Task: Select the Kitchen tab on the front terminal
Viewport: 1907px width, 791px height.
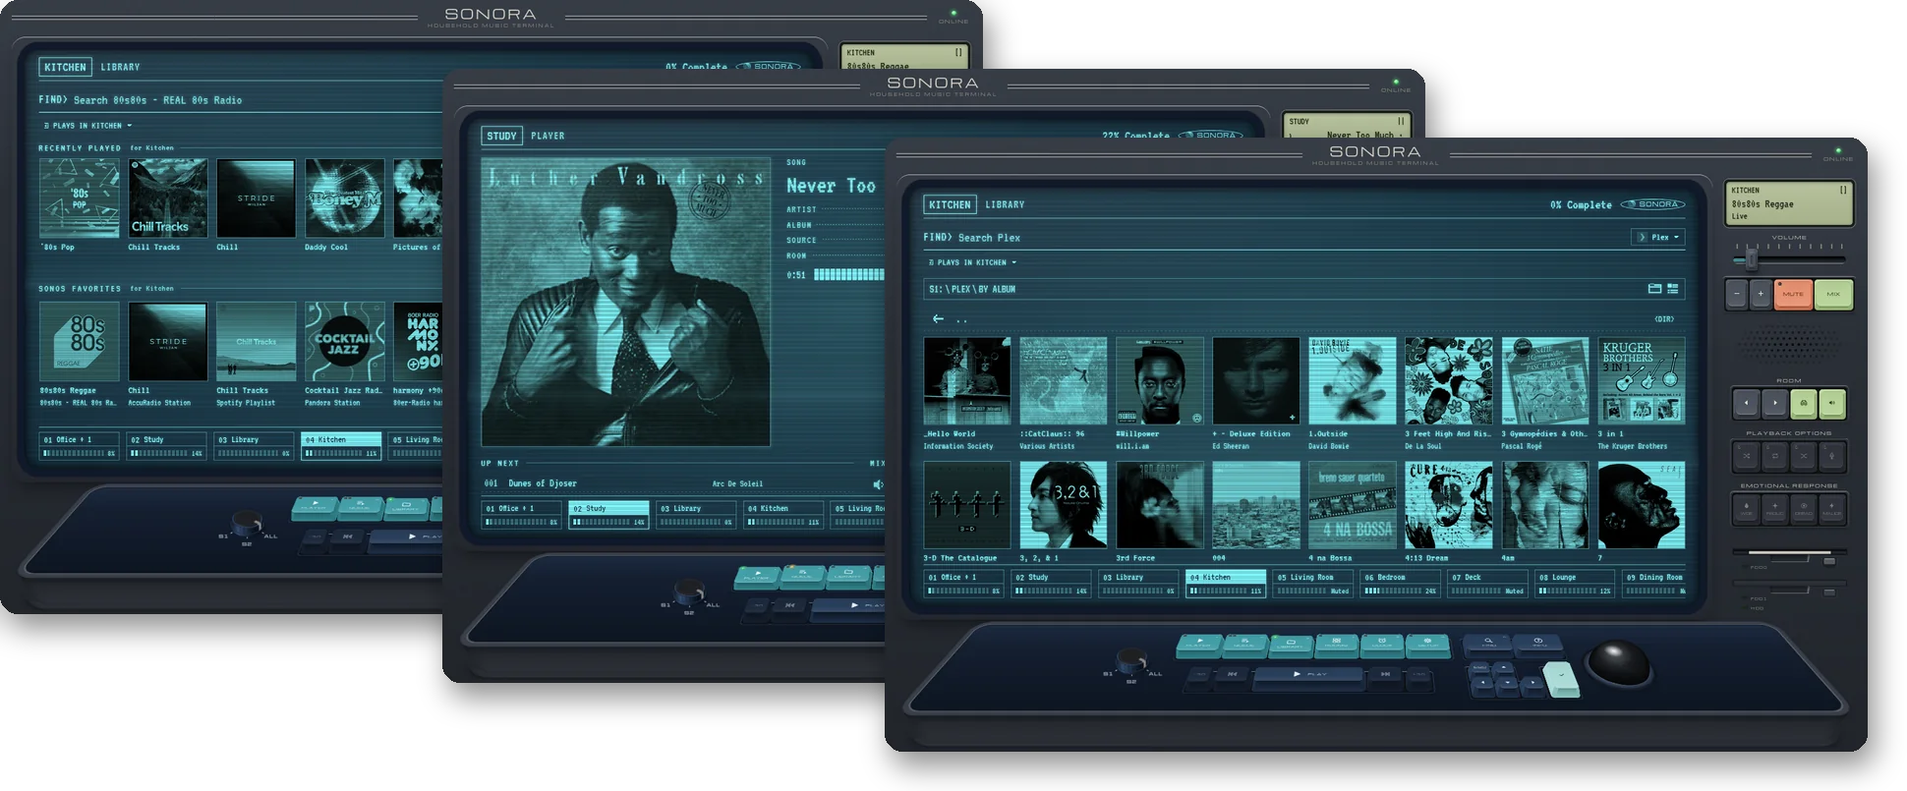Action: click(x=950, y=204)
